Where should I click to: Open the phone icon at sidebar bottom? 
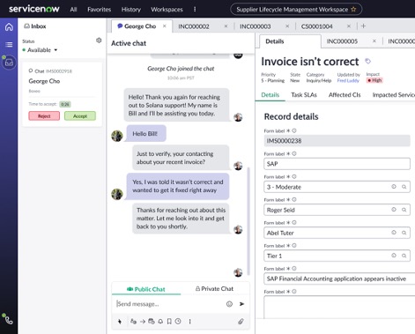point(8,319)
